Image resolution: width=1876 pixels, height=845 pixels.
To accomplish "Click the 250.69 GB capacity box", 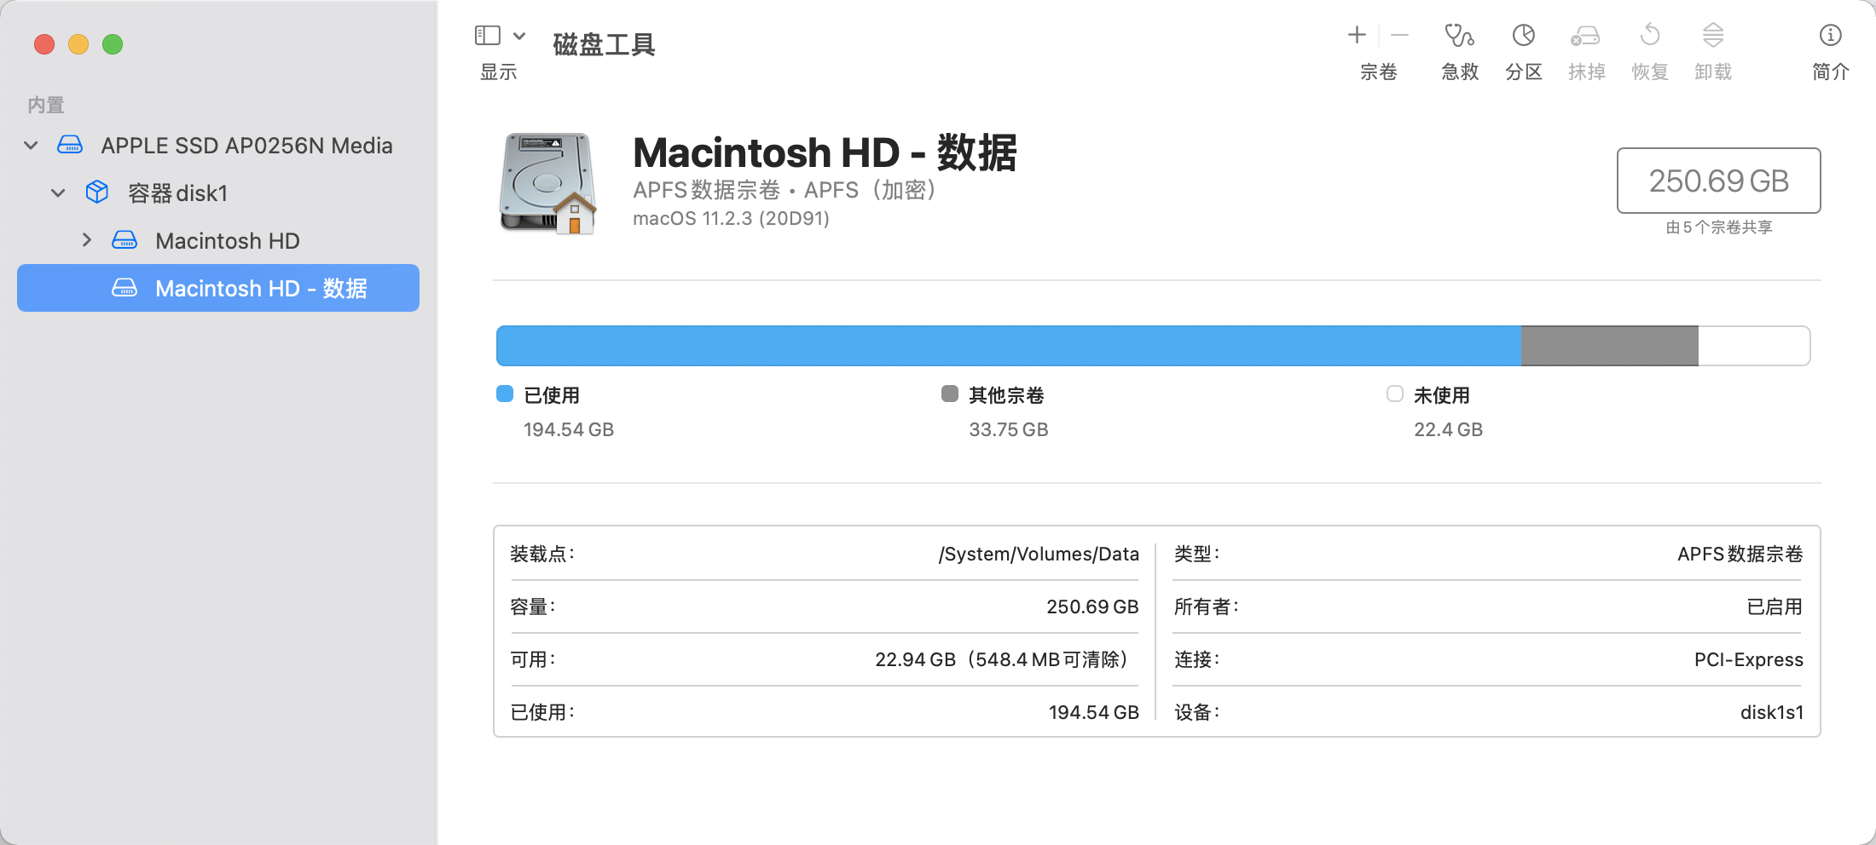I will coord(1719,181).
